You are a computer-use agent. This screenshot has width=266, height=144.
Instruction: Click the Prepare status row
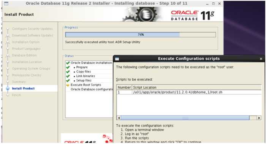82,67
